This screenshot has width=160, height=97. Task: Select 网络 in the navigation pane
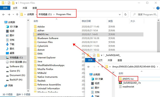click(x=9, y=85)
